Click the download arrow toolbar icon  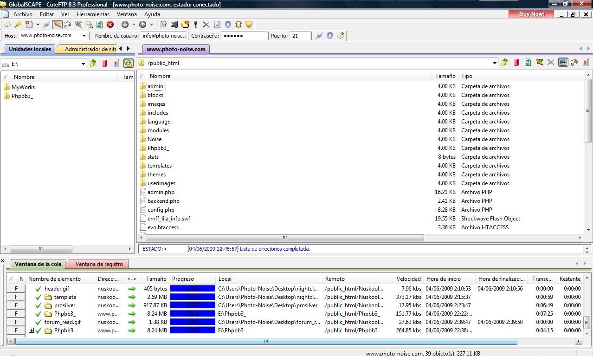click(125, 25)
